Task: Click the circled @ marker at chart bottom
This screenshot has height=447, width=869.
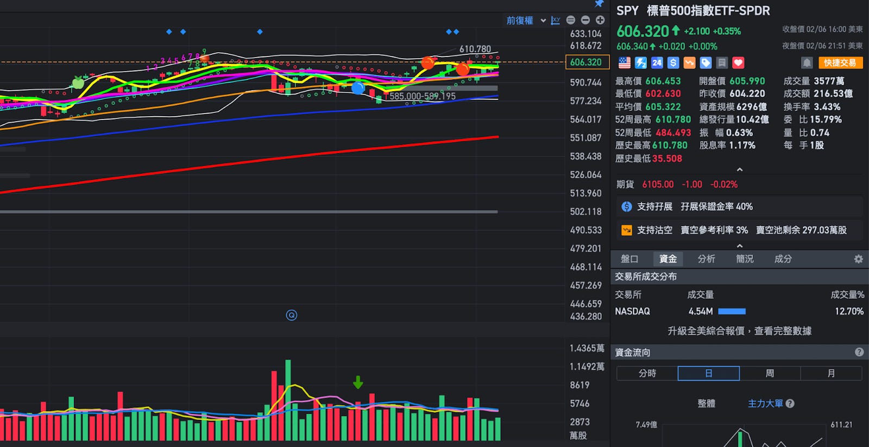Action: (x=292, y=315)
